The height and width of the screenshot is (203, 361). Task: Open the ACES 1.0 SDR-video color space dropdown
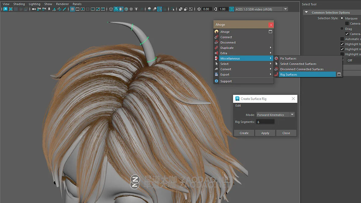coord(286,9)
